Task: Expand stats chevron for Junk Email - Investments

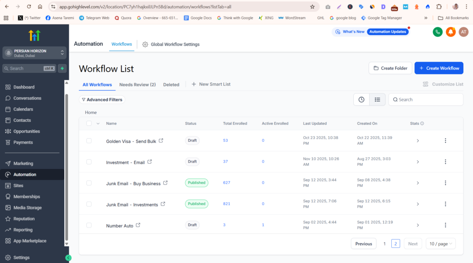Action: pyautogui.click(x=418, y=204)
